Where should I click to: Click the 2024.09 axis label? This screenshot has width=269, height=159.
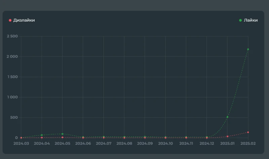(x=145, y=144)
